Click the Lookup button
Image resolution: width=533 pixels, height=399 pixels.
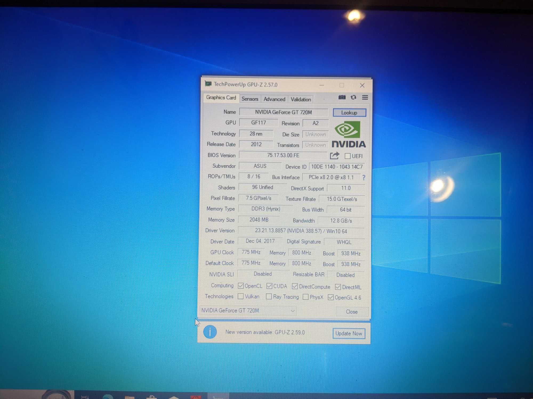(349, 113)
